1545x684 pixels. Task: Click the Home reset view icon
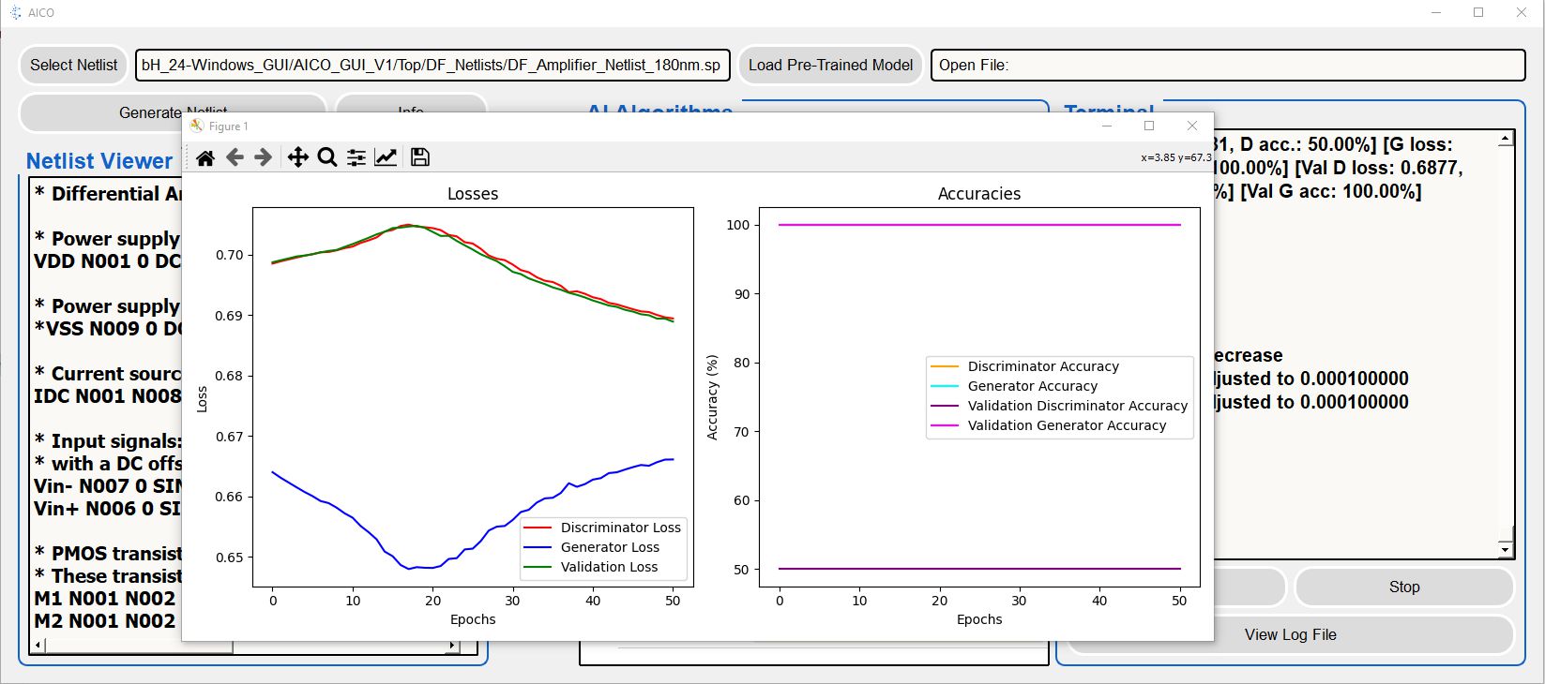tap(205, 157)
